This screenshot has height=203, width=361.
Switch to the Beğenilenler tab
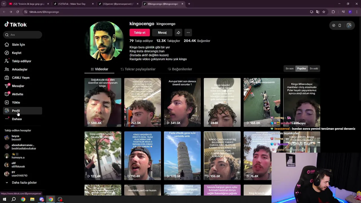(x=180, y=69)
